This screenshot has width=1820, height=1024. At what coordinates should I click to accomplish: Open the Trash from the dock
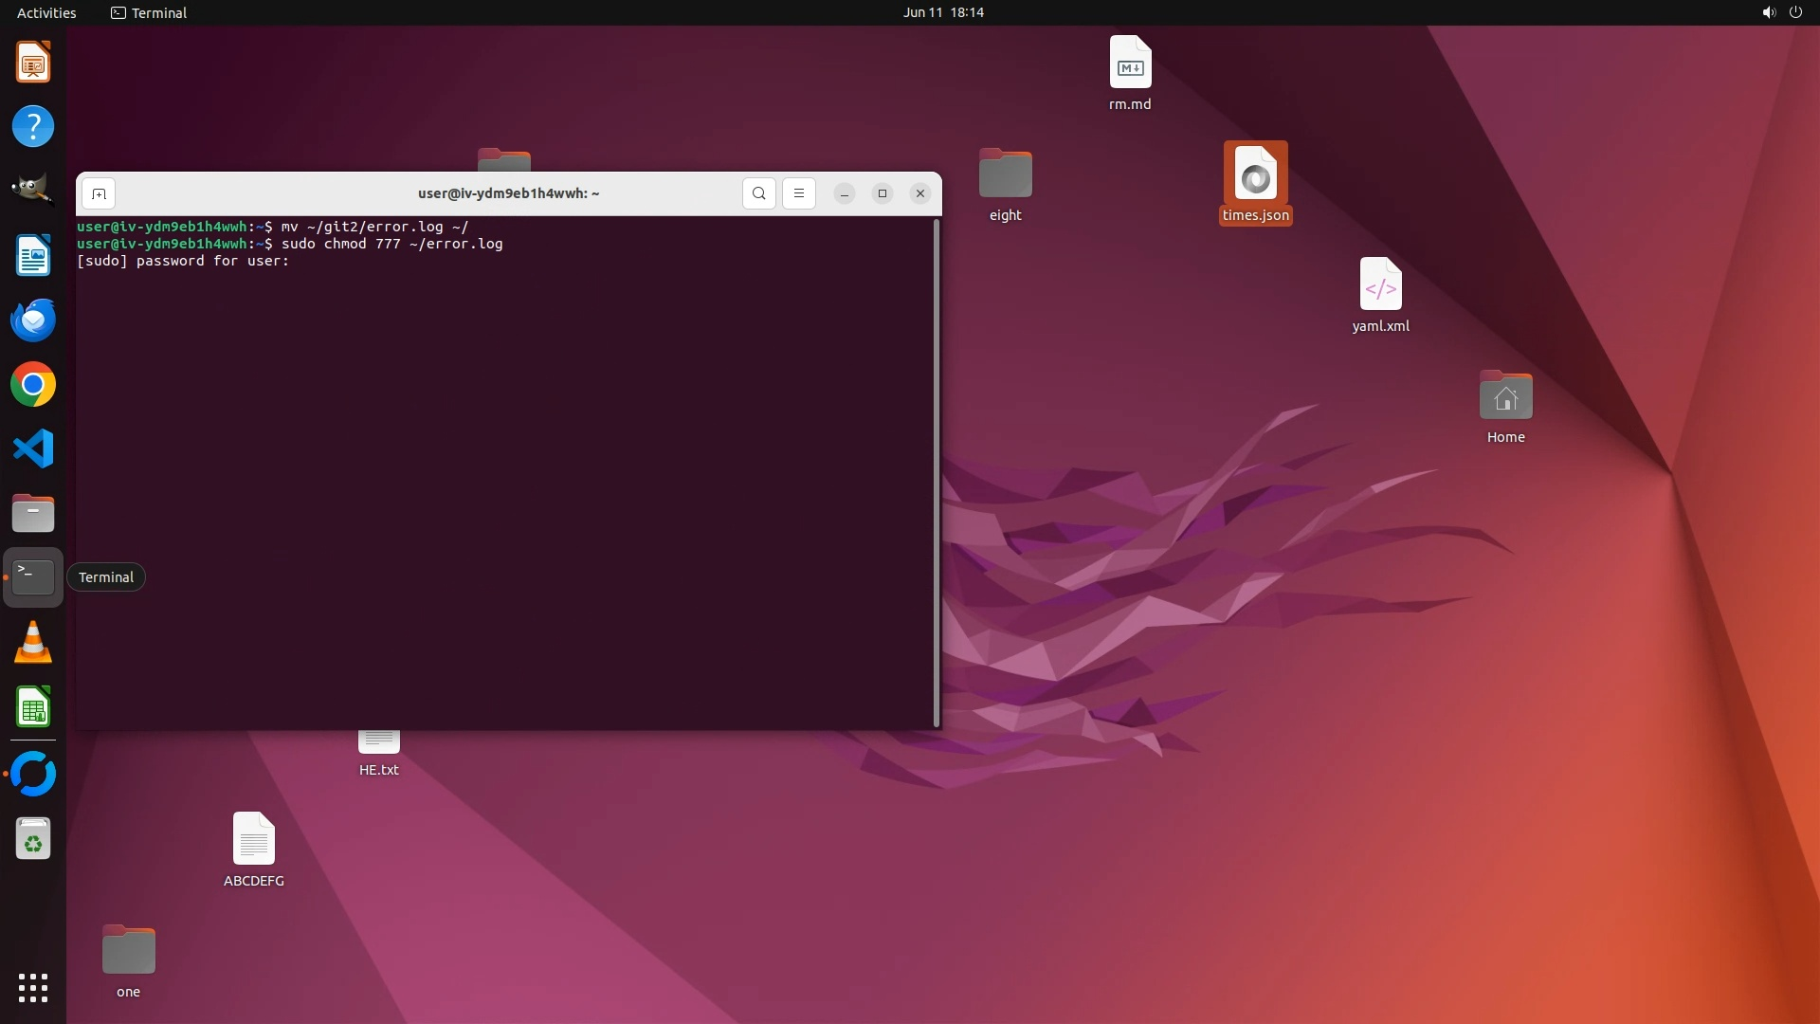click(33, 838)
